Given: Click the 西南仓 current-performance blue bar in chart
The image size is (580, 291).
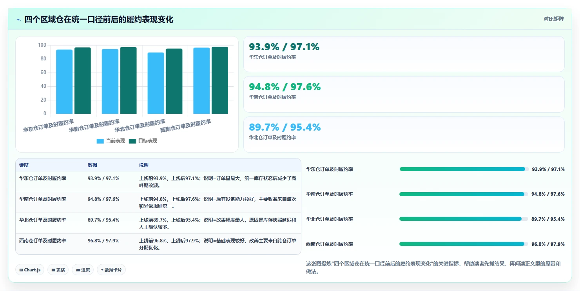Looking at the screenshot, I should [x=201, y=81].
